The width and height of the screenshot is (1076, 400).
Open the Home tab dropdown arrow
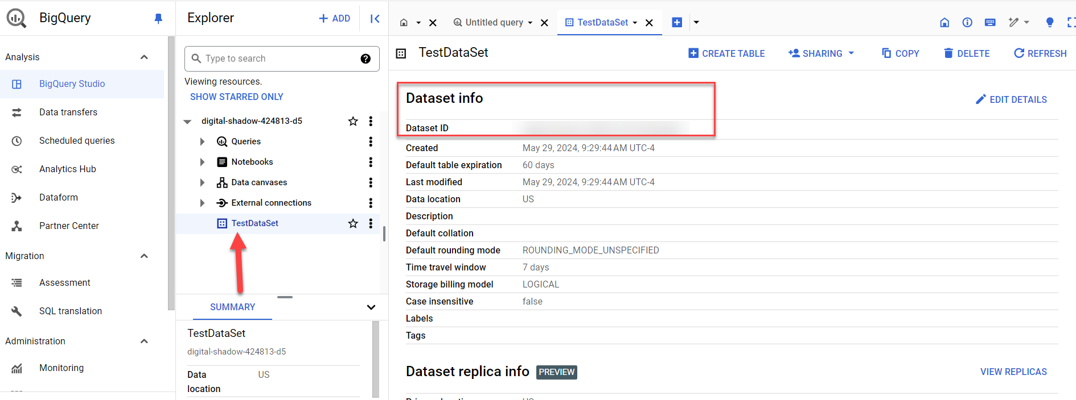click(x=418, y=23)
